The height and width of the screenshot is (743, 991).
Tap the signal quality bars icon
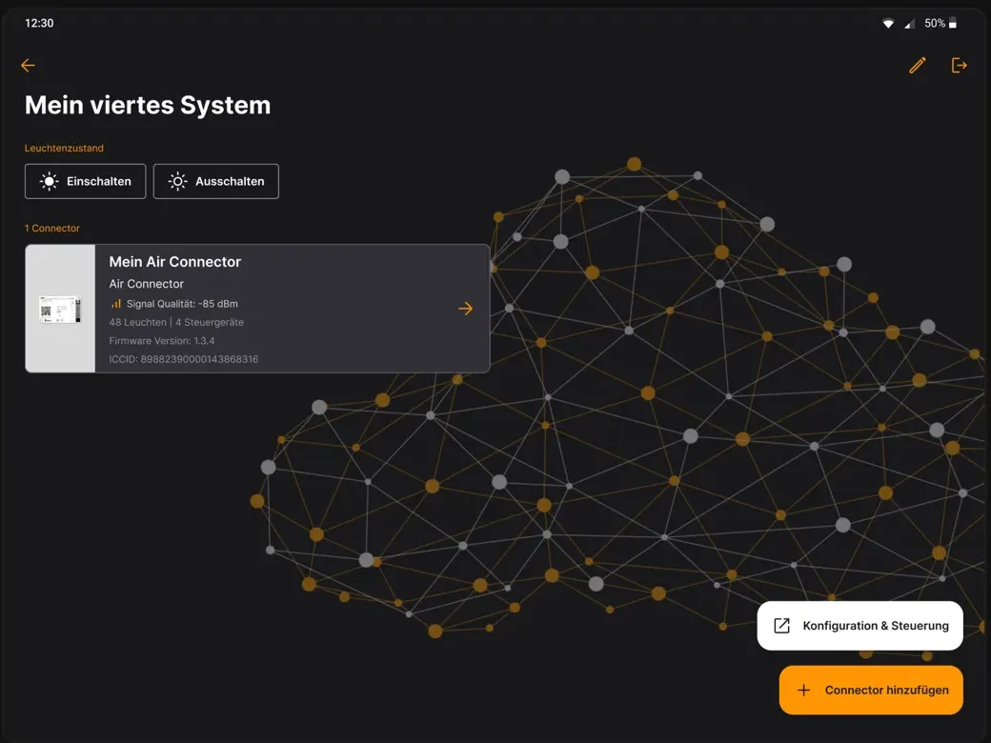[x=115, y=304]
